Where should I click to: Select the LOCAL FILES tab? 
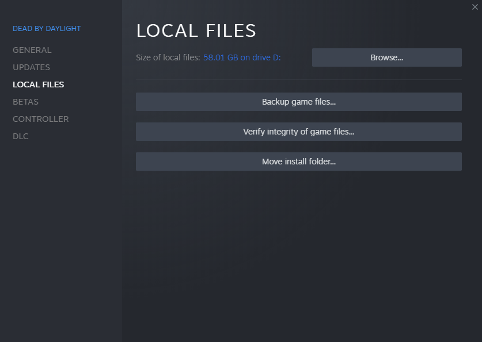pos(38,84)
